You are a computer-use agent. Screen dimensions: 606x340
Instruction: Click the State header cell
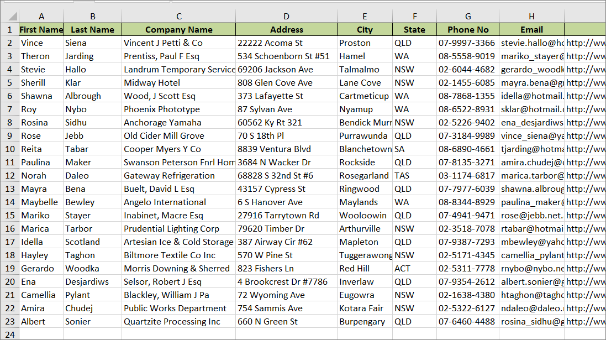414,30
